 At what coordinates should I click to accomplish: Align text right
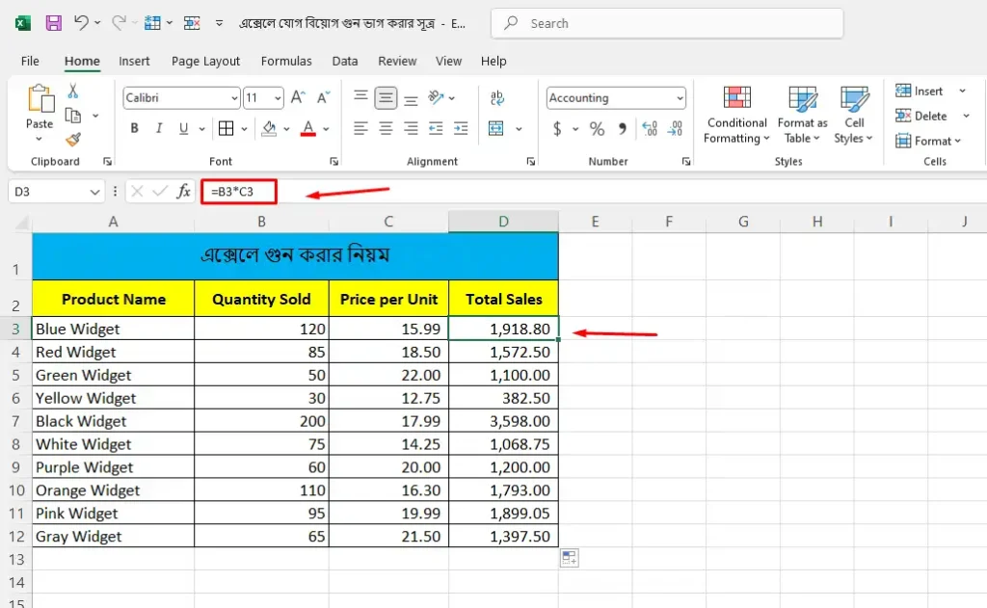pos(411,128)
